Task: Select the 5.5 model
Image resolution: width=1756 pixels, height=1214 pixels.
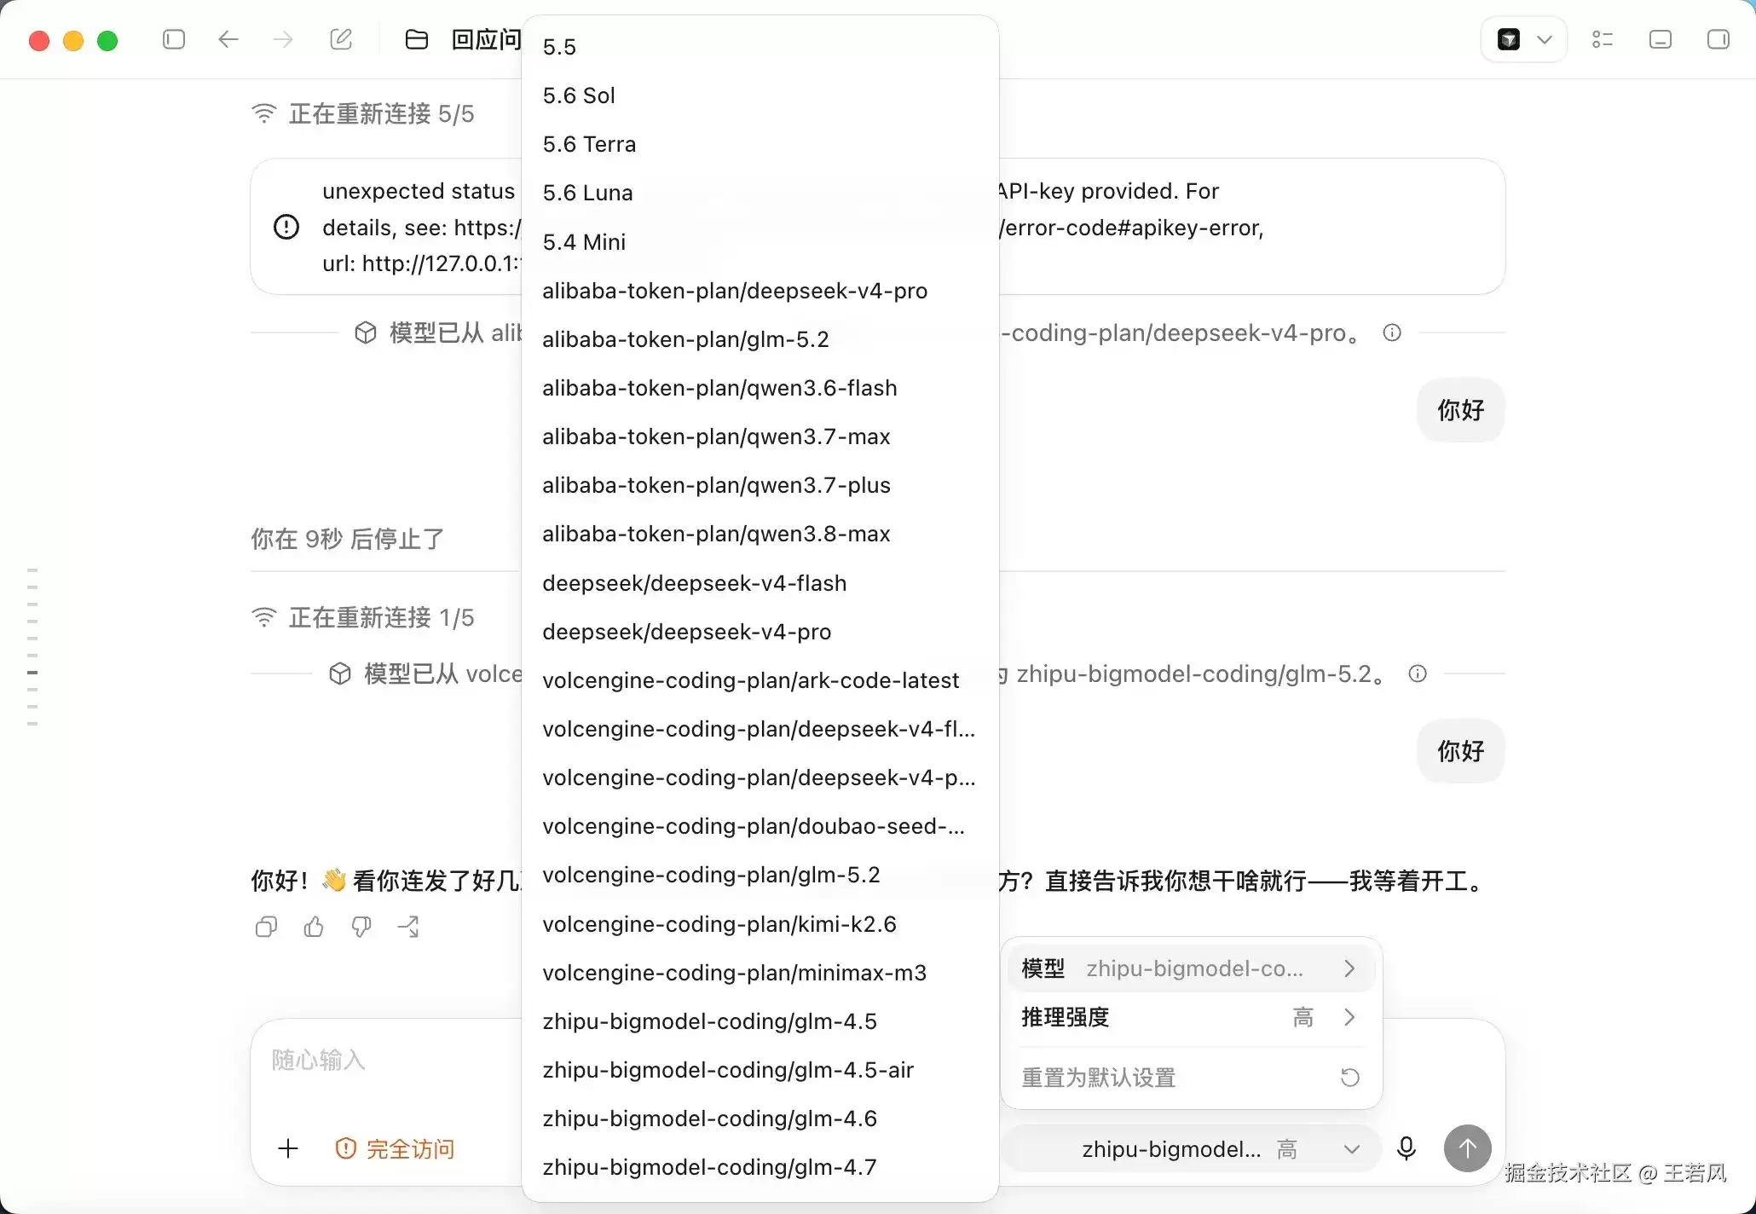Action: (x=760, y=47)
